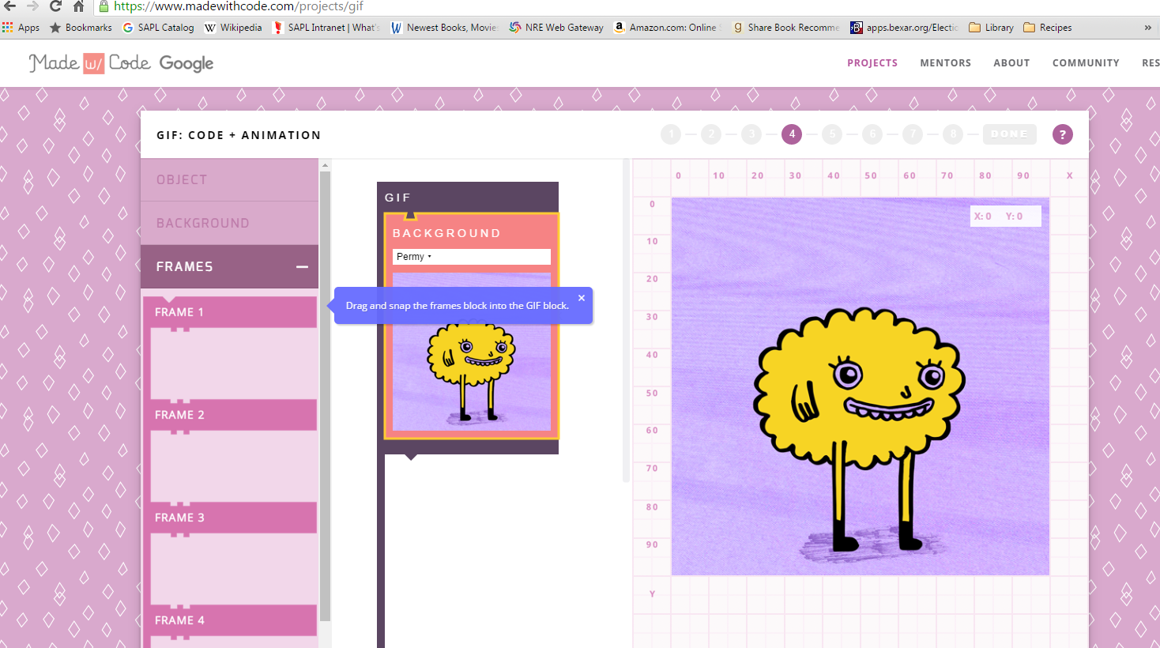Open help with question mark icon
Viewport: 1160px width, 648px height.
coord(1063,134)
